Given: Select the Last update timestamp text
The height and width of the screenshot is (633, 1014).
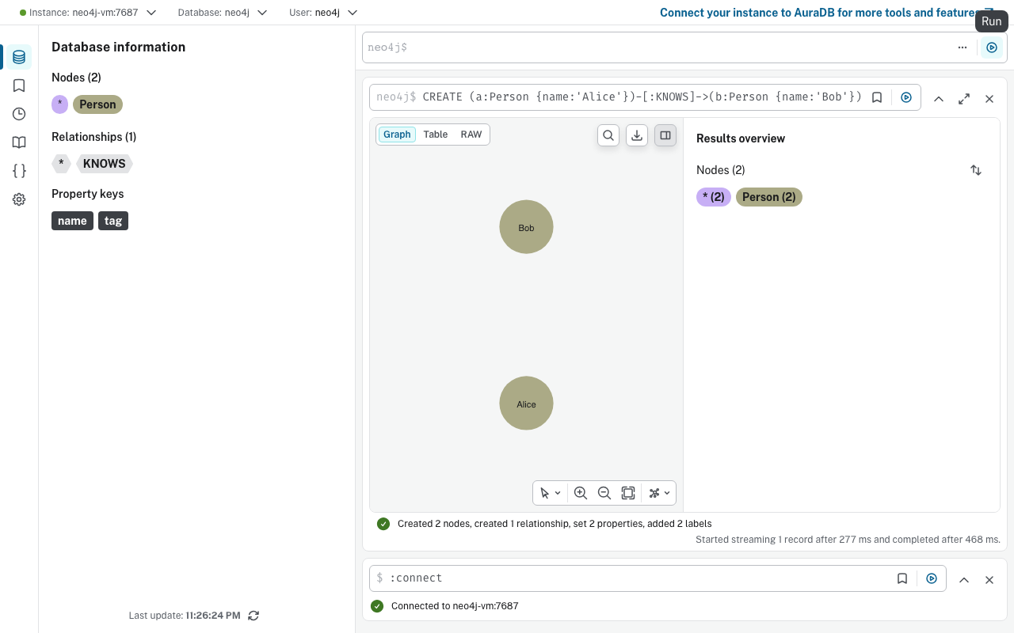Looking at the screenshot, I should click(x=185, y=615).
